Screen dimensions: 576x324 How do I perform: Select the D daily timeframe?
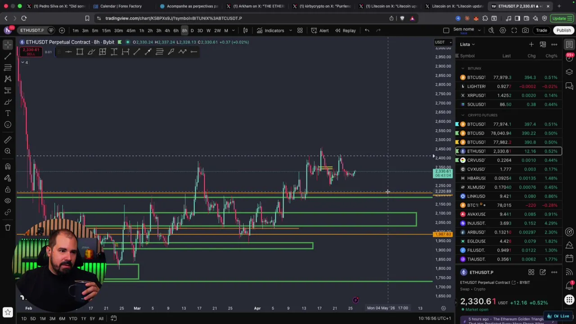tap(192, 30)
